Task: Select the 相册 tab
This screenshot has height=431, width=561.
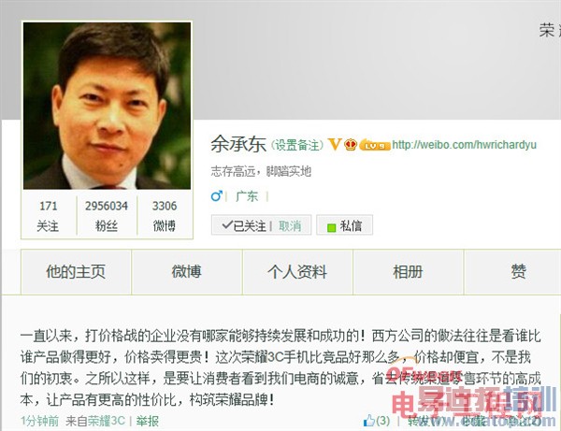Action: pos(408,272)
